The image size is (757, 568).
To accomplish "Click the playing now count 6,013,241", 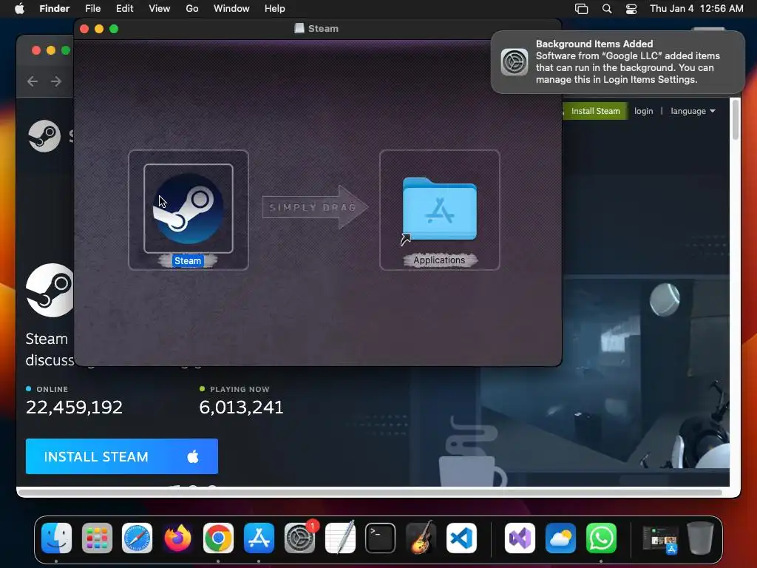I will click(242, 408).
